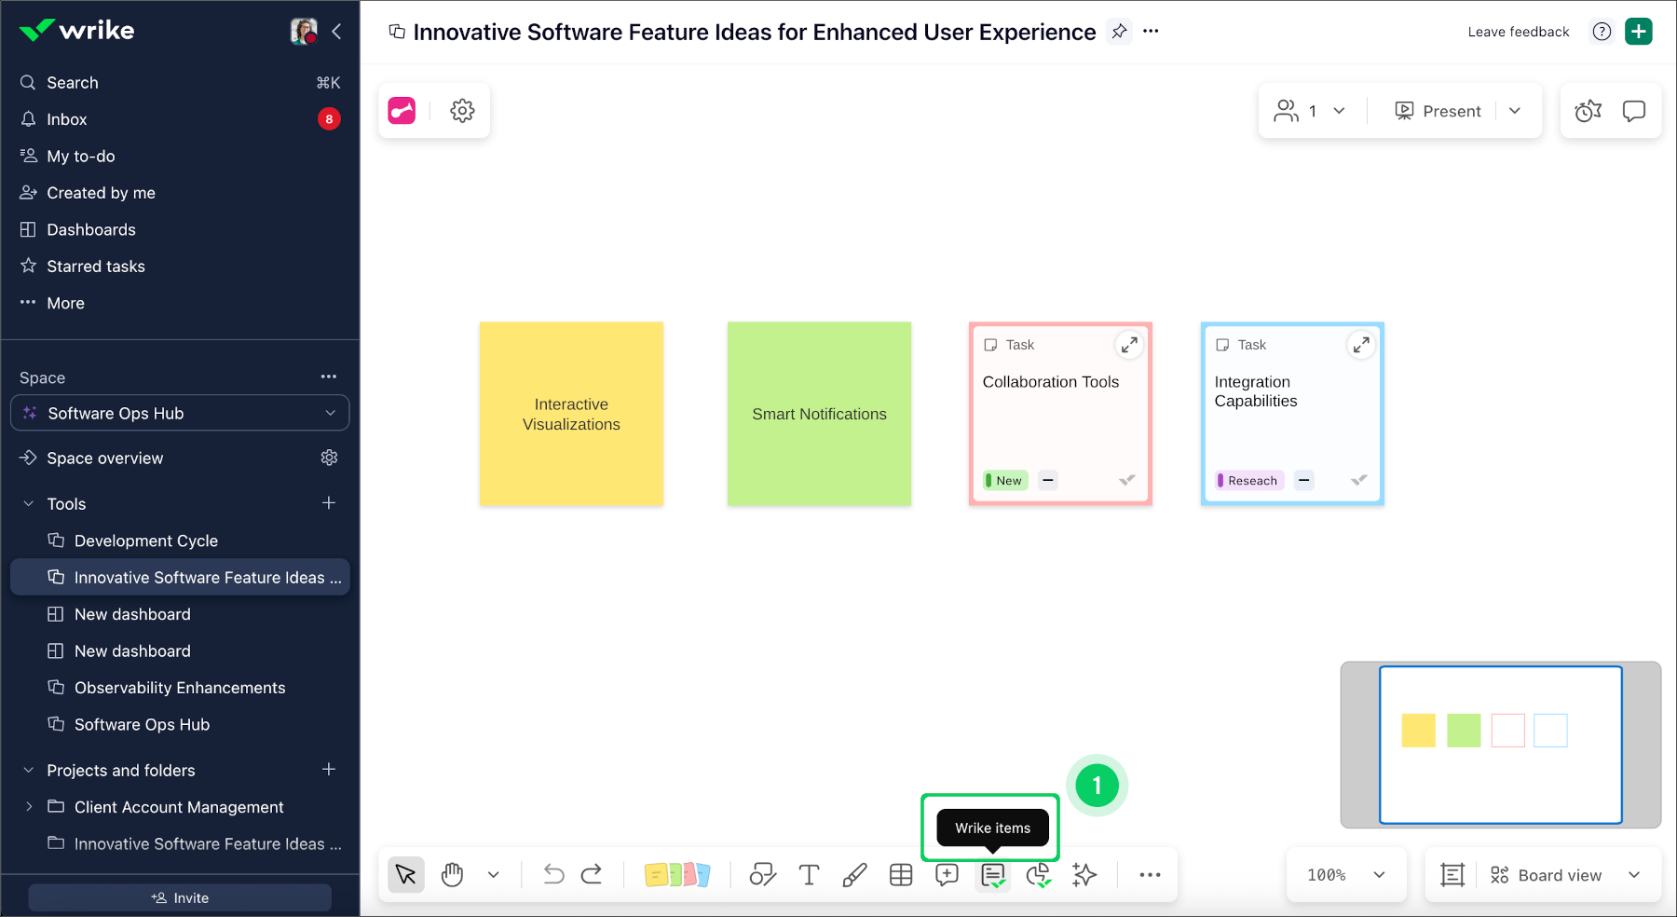Viewport: 1677px width, 917px height.
Task: Select the yellow Interactive Visualizations sticky note
Action: click(571, 414)
